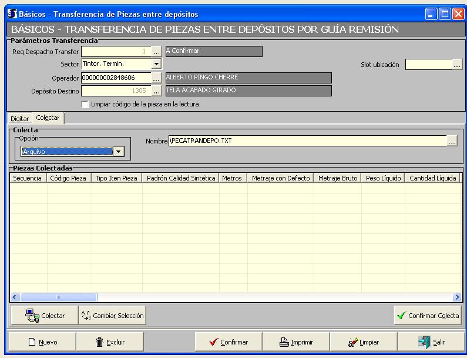The width and height of the screenshot is (467, 358).
Task: Click browse button beside Slot ubicación
Action: pos(457,65)
